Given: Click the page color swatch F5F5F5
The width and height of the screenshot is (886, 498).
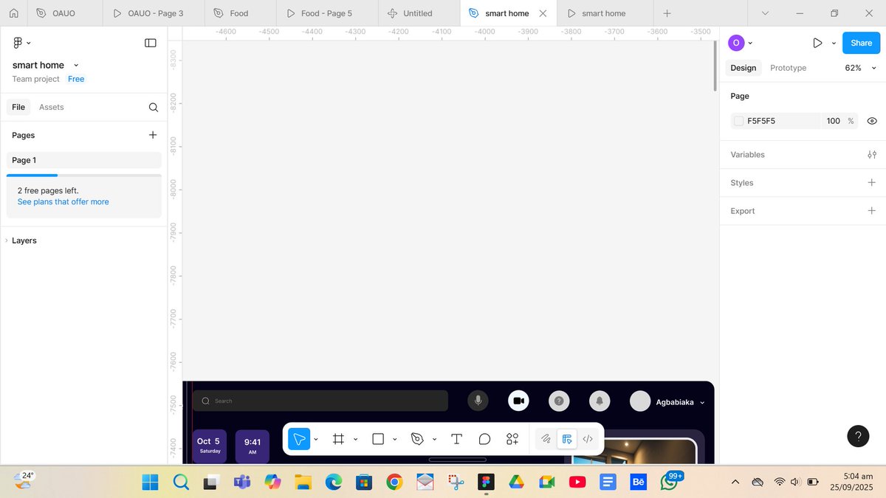Looking at the screenshot, I should [738, 121].
